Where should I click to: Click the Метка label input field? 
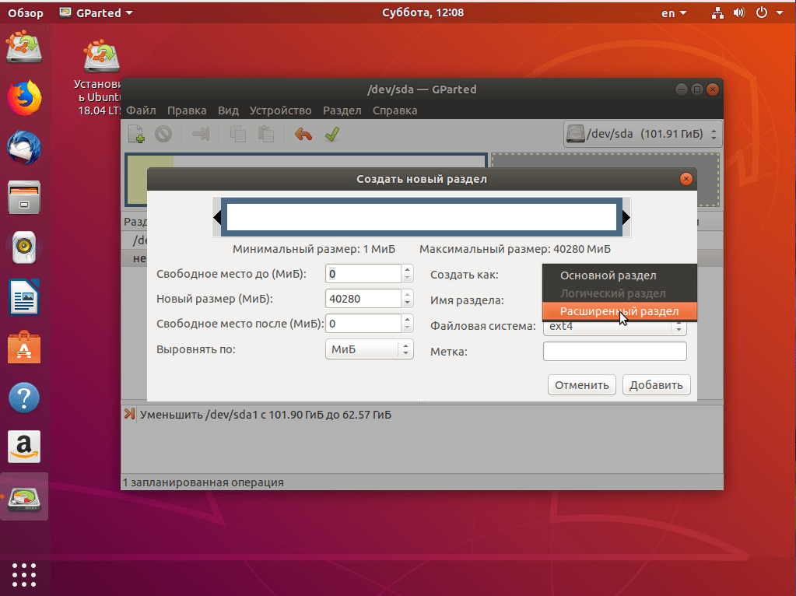(615, 352)
